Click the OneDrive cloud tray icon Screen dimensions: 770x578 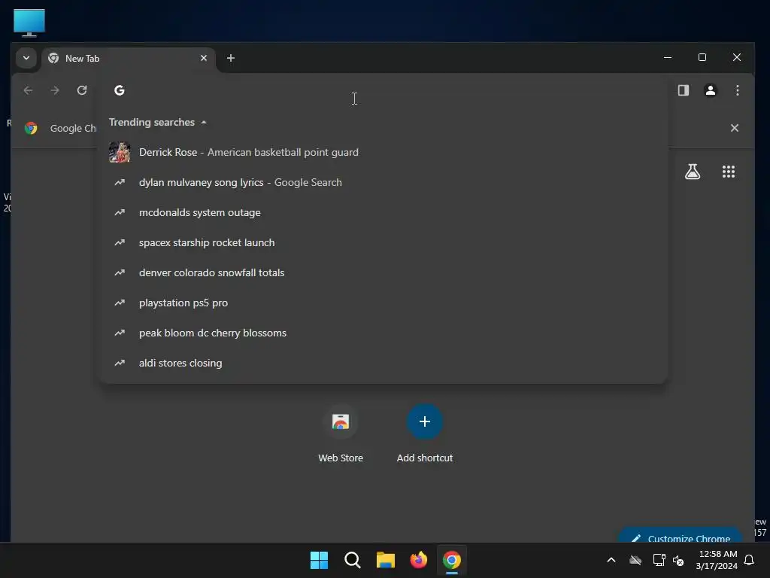tap(635, 560)
